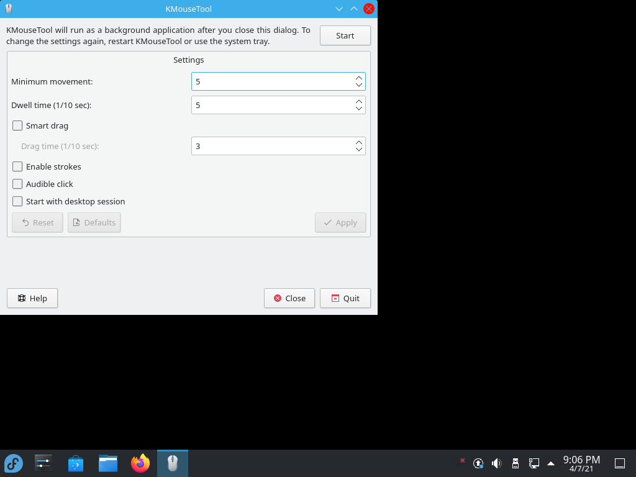This screenshot has width=636, height=477.
Task: Tick the Enable strokes checkbox
Action: pyautogui.click(x=17, y=166)
